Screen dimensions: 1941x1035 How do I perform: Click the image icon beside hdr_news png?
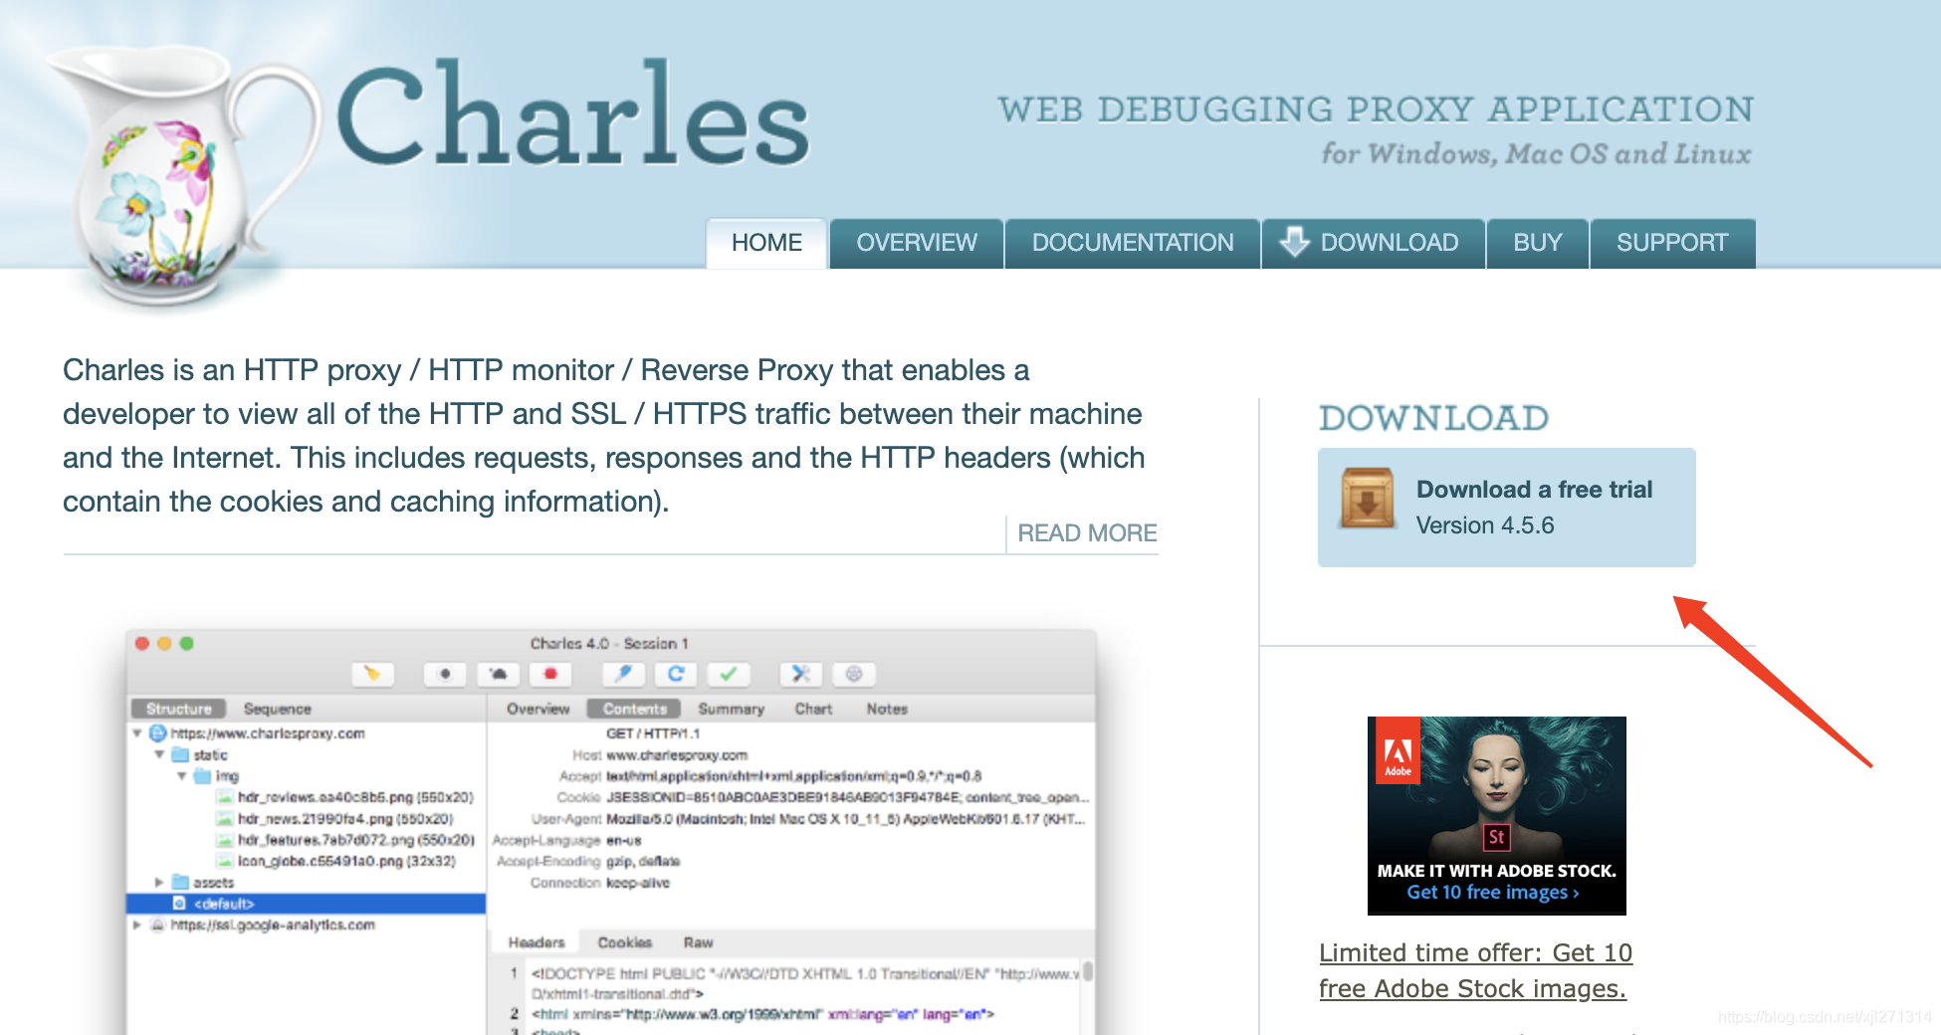(x=225, y=818)
